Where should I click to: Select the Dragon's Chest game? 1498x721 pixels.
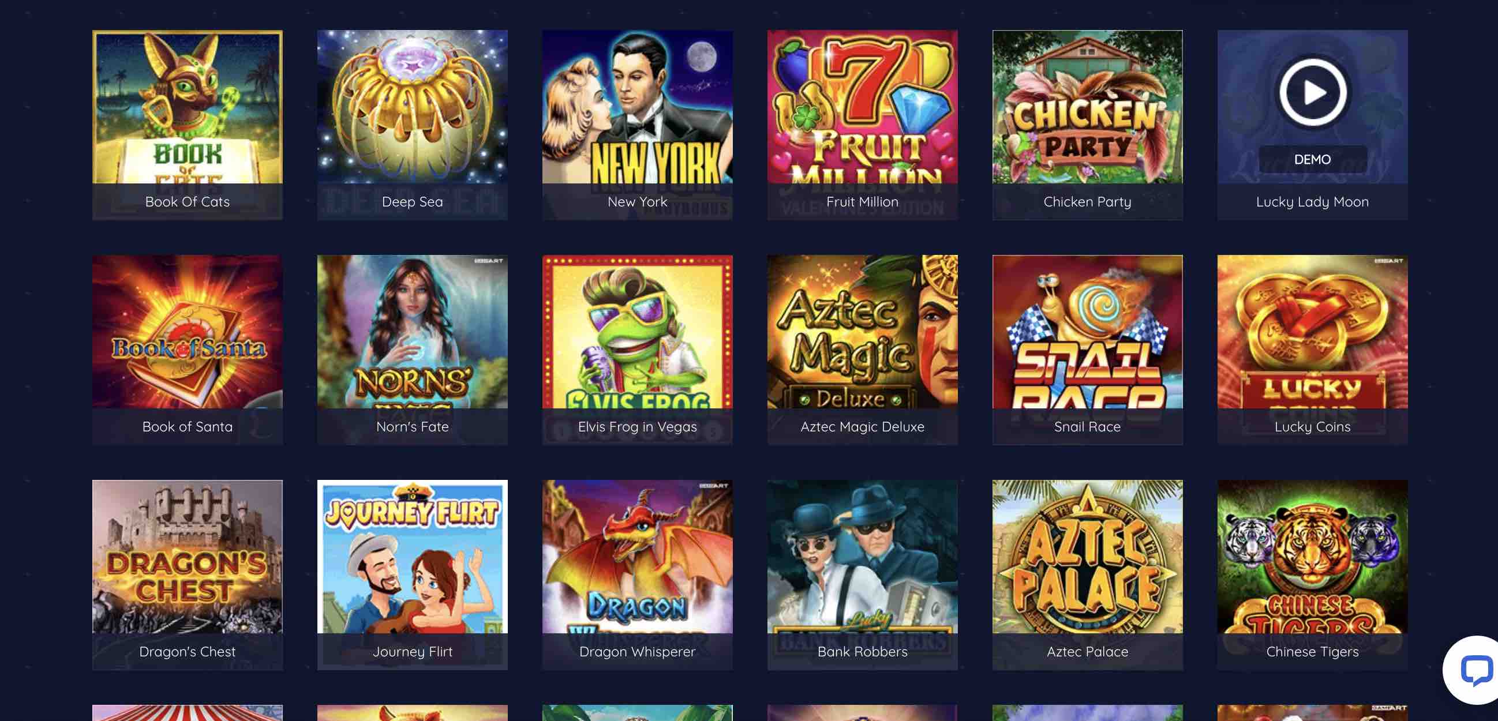187,575
